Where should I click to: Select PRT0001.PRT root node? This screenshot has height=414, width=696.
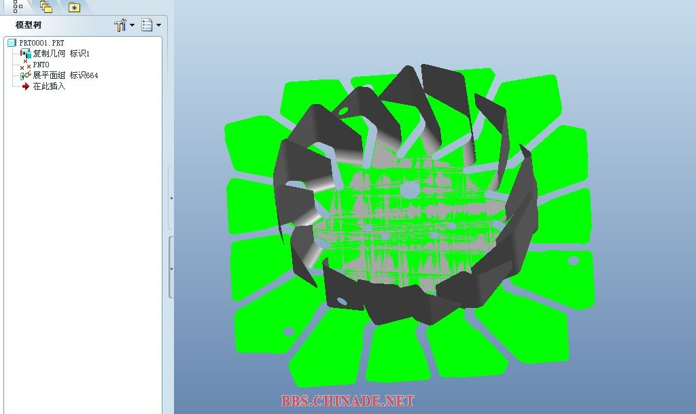tap(41, 43)
